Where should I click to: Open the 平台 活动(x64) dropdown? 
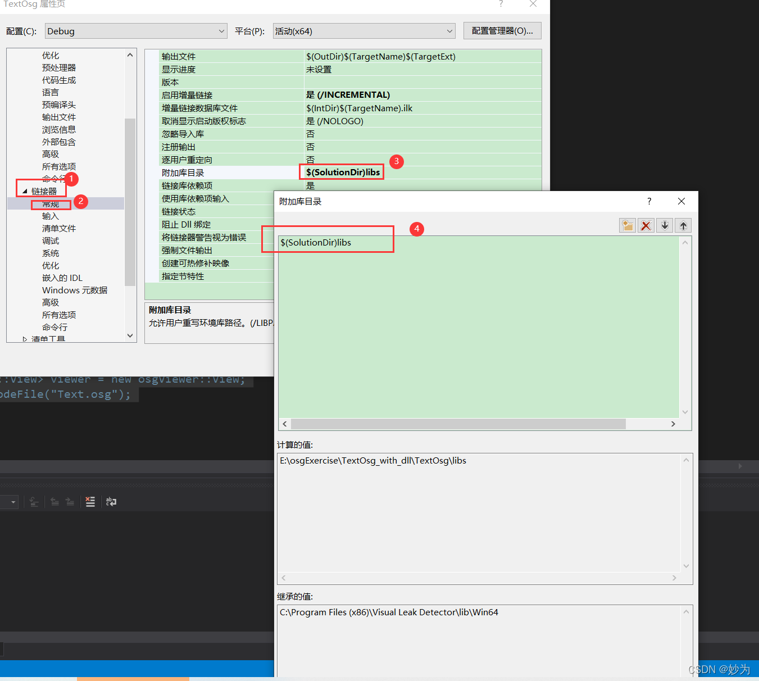[364, 31]
